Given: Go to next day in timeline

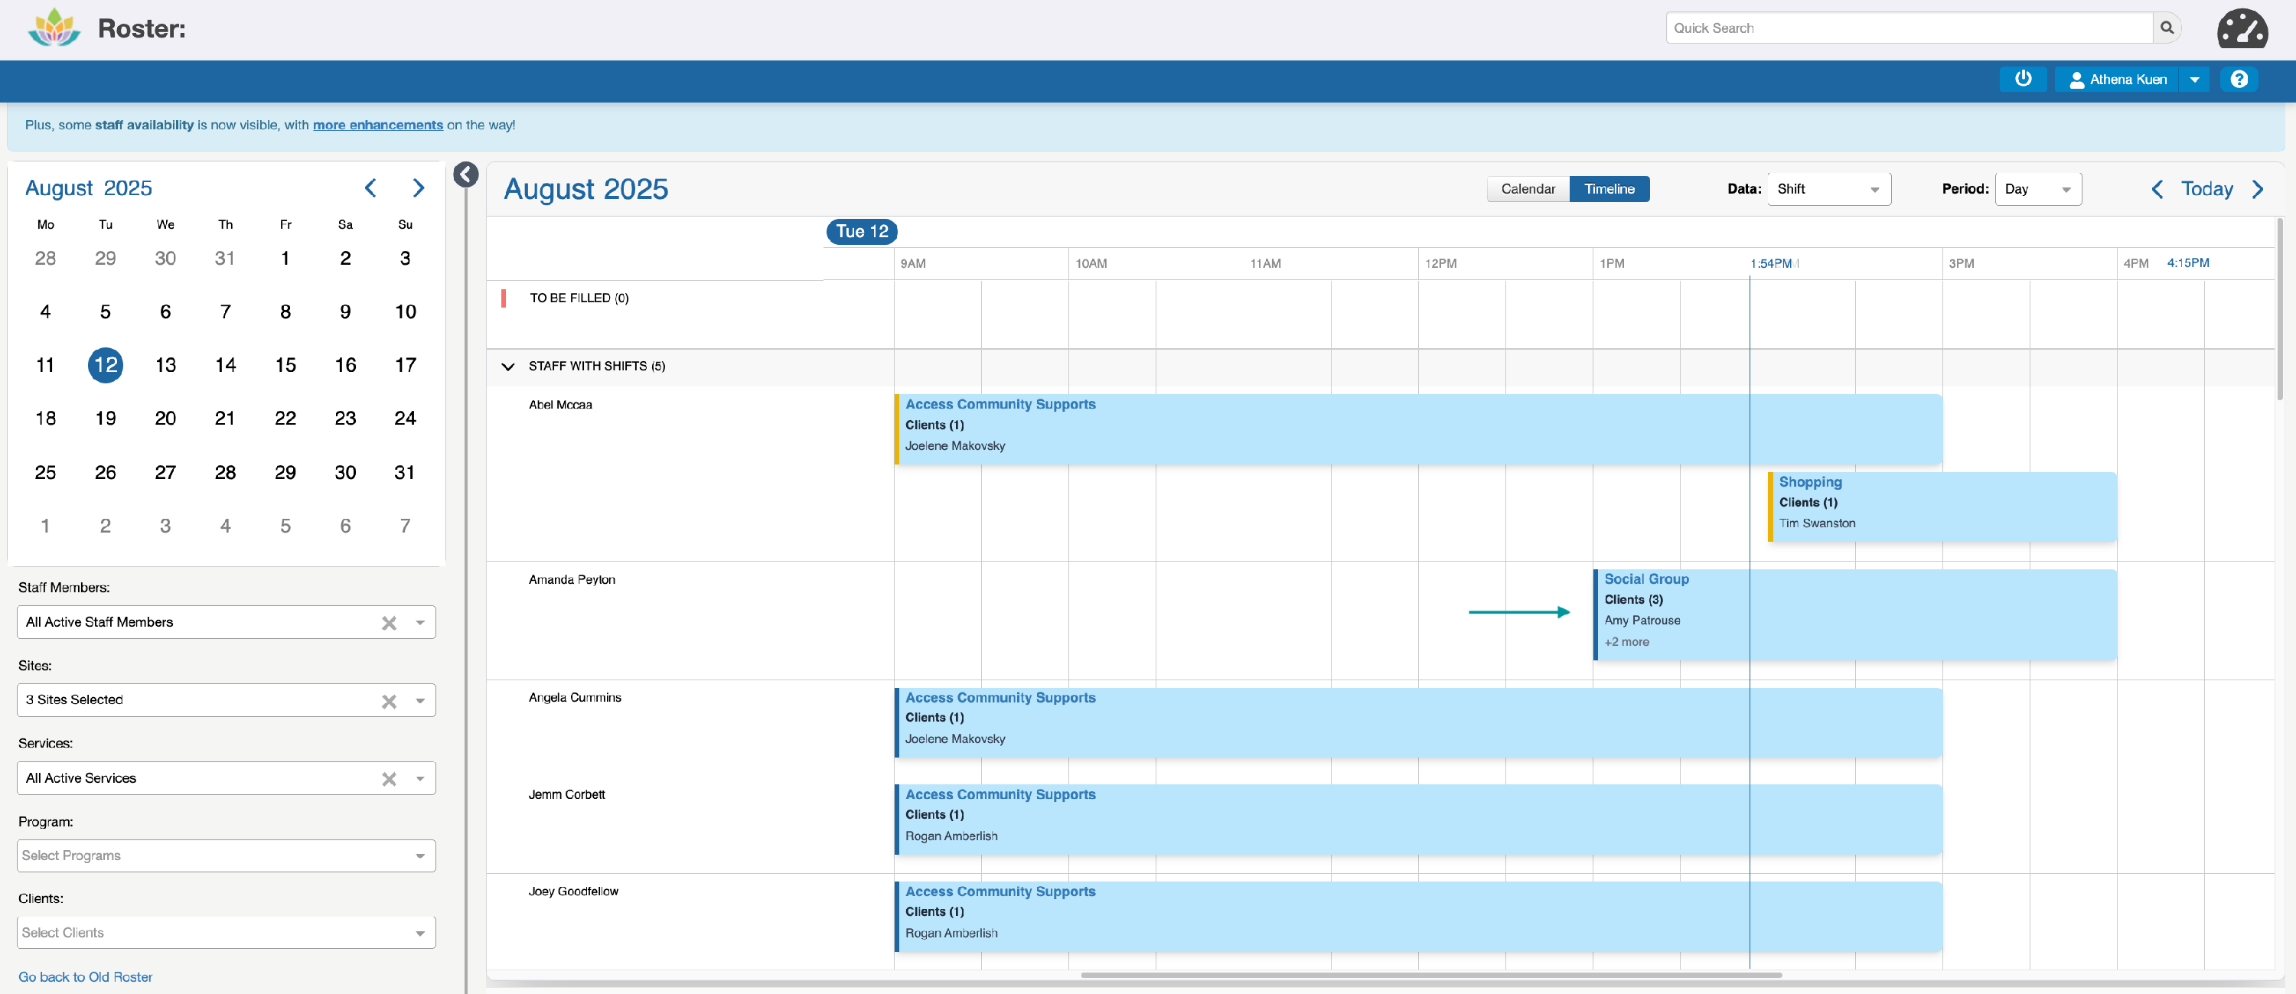Looking at the screenshot, I should [x=2258, y=189].
